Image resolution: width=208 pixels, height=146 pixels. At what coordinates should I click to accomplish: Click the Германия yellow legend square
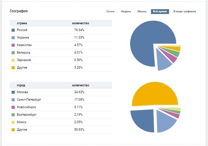pyautogui.click(x=13, y=60)
